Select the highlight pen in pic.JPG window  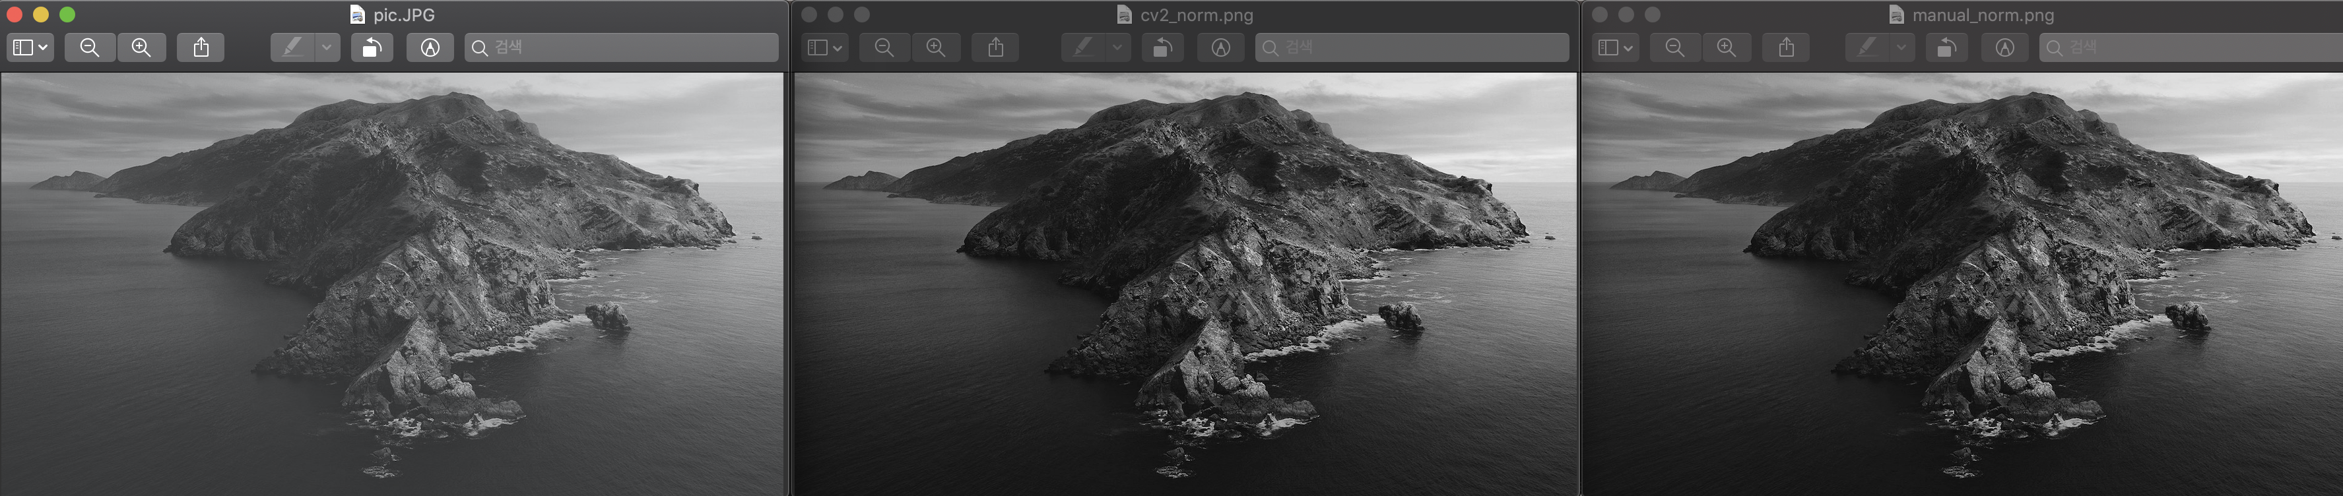292,47
